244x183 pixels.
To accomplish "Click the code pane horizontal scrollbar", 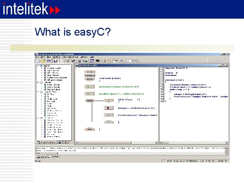I will [194, 142].
